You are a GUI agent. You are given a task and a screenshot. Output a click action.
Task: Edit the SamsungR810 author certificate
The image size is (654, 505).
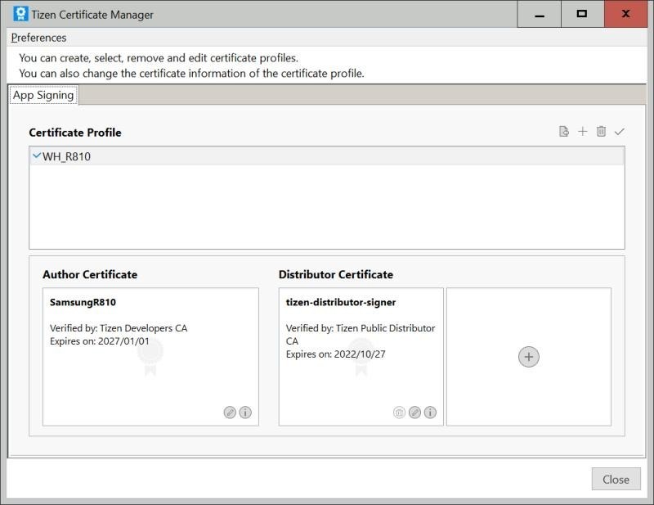[230, 413]
